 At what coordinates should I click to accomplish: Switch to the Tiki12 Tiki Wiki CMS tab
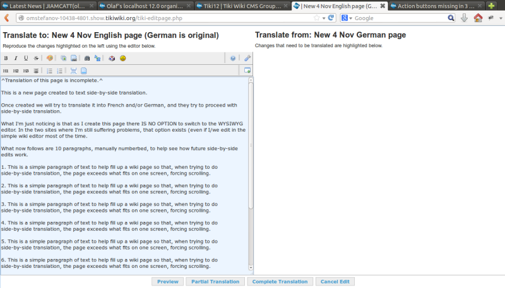(x=242, y=6)
